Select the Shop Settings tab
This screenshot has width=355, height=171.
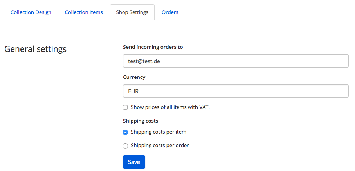[132, 12]
